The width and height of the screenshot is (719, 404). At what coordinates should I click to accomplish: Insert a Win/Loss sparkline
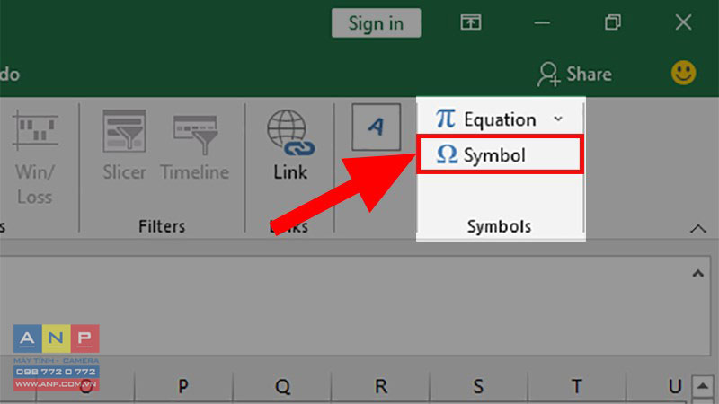tap(35, 157)
